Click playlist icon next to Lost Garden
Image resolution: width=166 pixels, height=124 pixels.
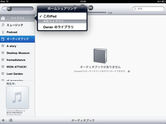(x=3, y=73)
